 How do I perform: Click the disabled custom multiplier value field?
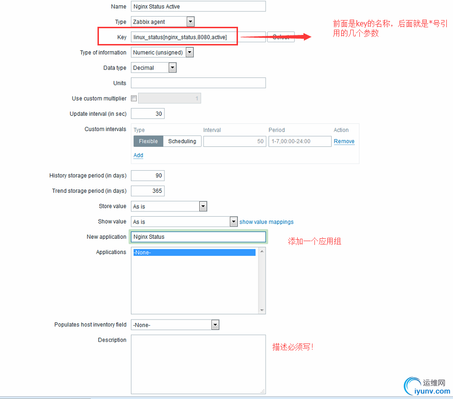click(x=170, y=99)
